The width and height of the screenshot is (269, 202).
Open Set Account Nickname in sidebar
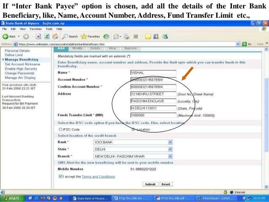(x=22, y=64)
